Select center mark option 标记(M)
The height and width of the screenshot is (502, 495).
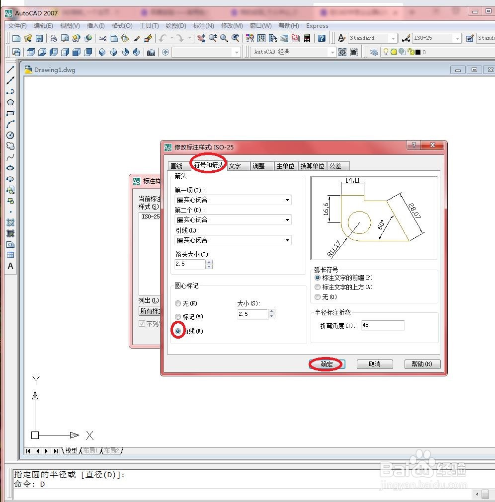[x=178, y=317]
